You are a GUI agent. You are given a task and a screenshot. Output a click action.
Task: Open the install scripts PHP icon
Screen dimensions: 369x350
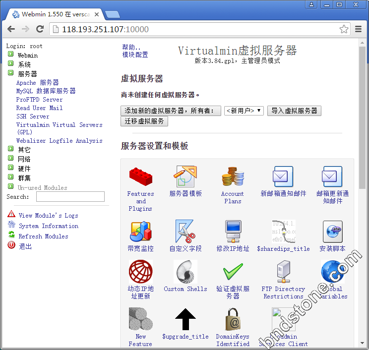tap(332, 232)
